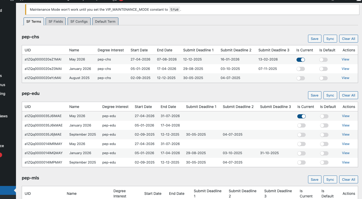Enable Is Current for pep-edu row a1ZQq0000014lMQMAY
This screenshot has height=199, width=362.
pos(301,153)
